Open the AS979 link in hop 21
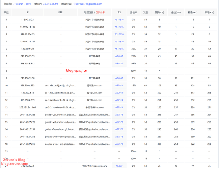The width and height of the screenshot is (219, 169). [x=119, y=166]
